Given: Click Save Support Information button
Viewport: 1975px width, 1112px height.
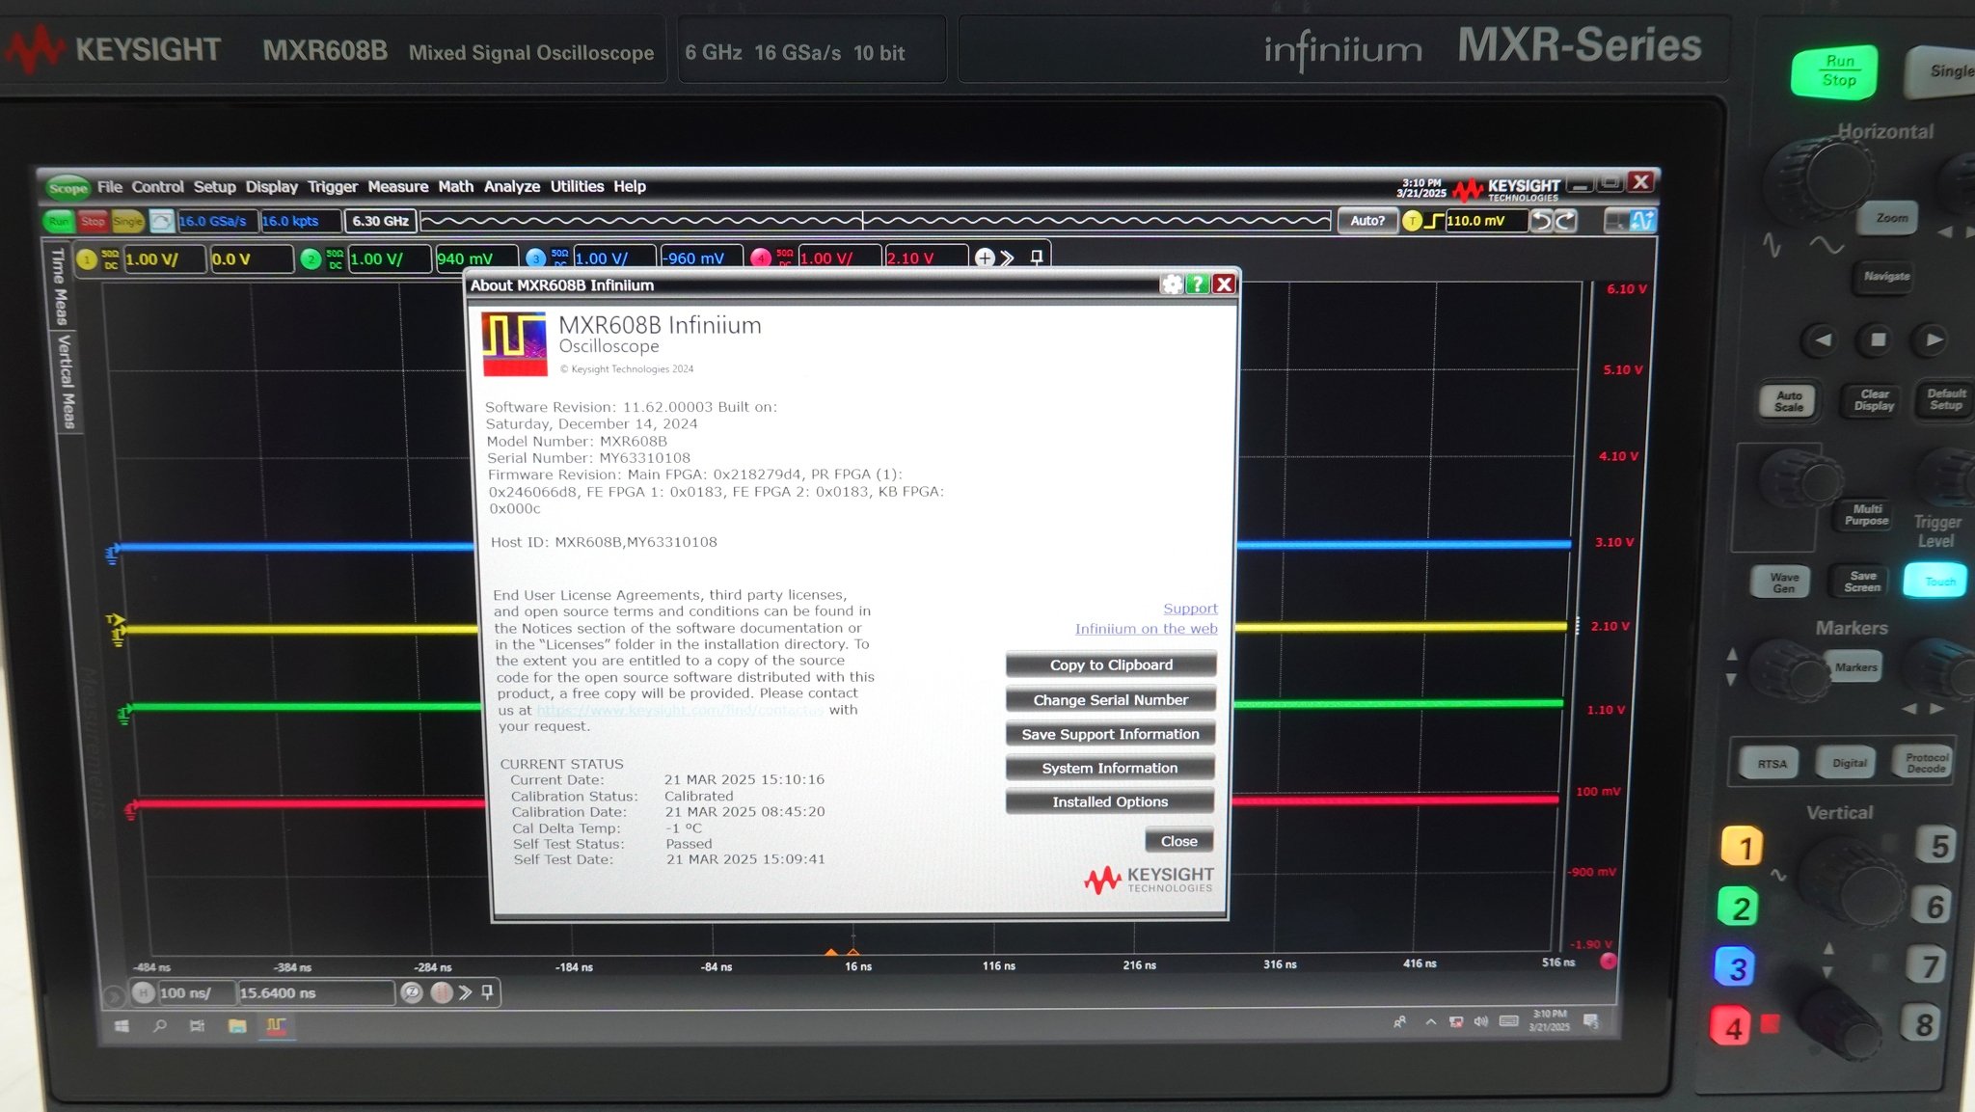Looking at the screenshot, I should tap(1110, 734).
